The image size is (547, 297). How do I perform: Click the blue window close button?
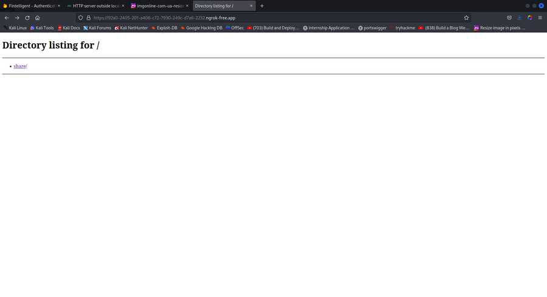tap(541, 6)
